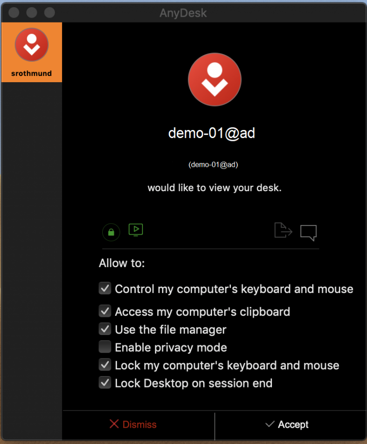This screenshot has width=367, height=444.
Task: Uncheck Use the file manager
Action: pyautogui.click(x=105, y=329)
